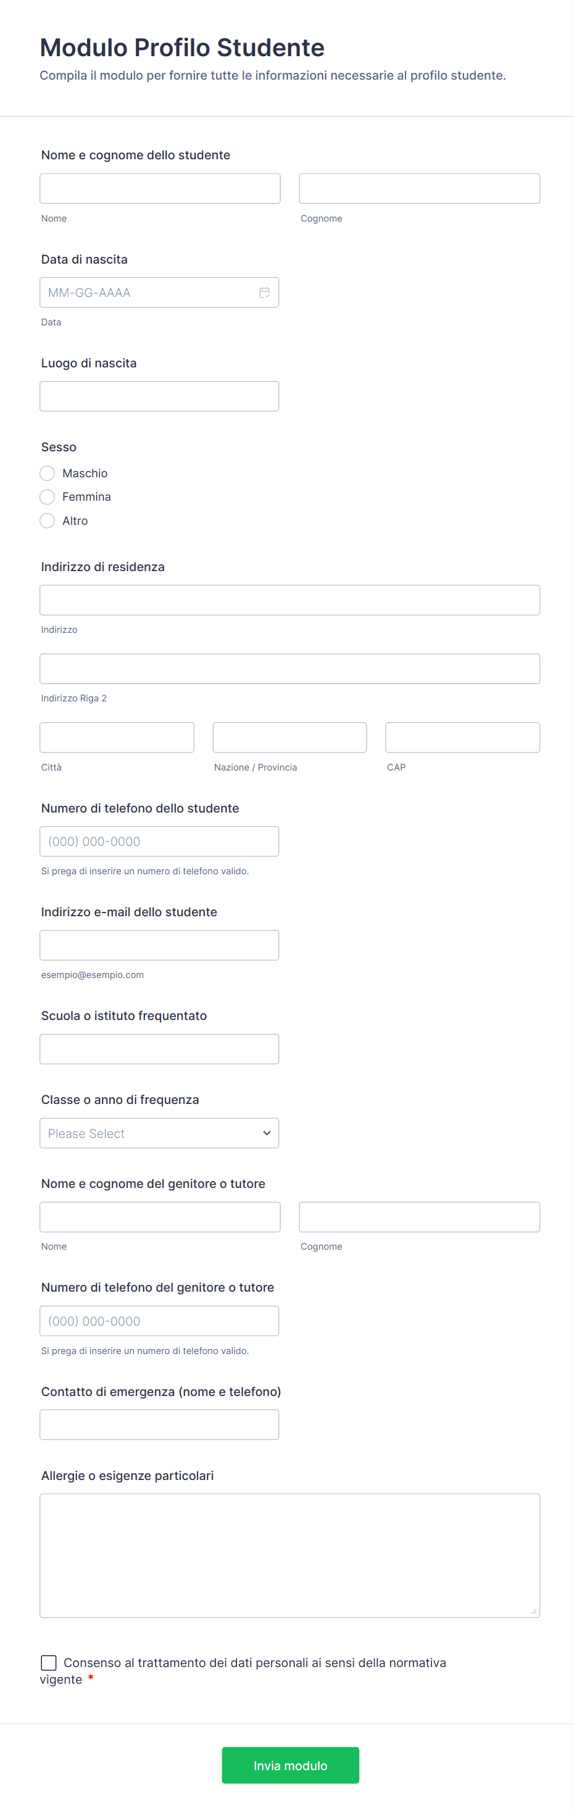Click the CAP input field
Screen dimensions: 574x1814
[x=462, y=737]
